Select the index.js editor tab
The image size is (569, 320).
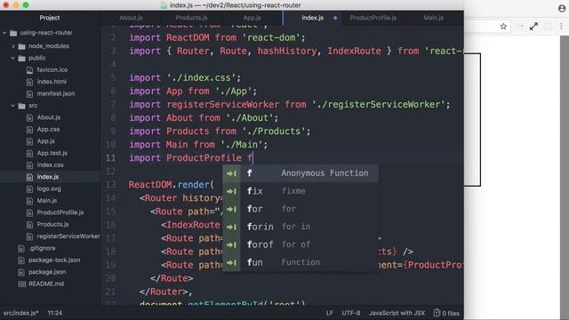point(313,18)
